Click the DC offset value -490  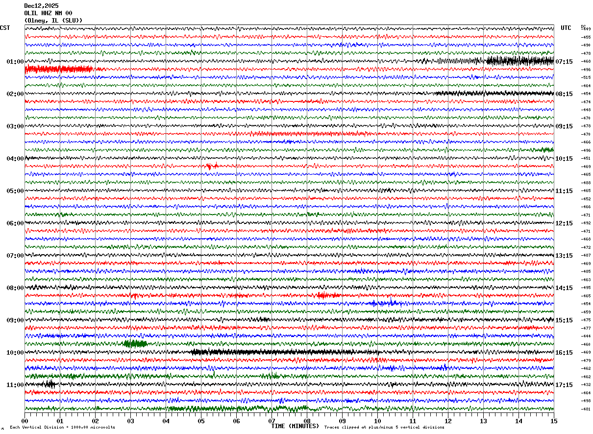tap(586, 45)
